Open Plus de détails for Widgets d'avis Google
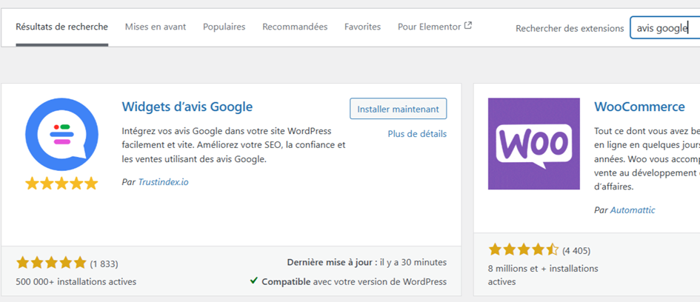This screenshot has height=302, width=700. click(x=417, y=134)
